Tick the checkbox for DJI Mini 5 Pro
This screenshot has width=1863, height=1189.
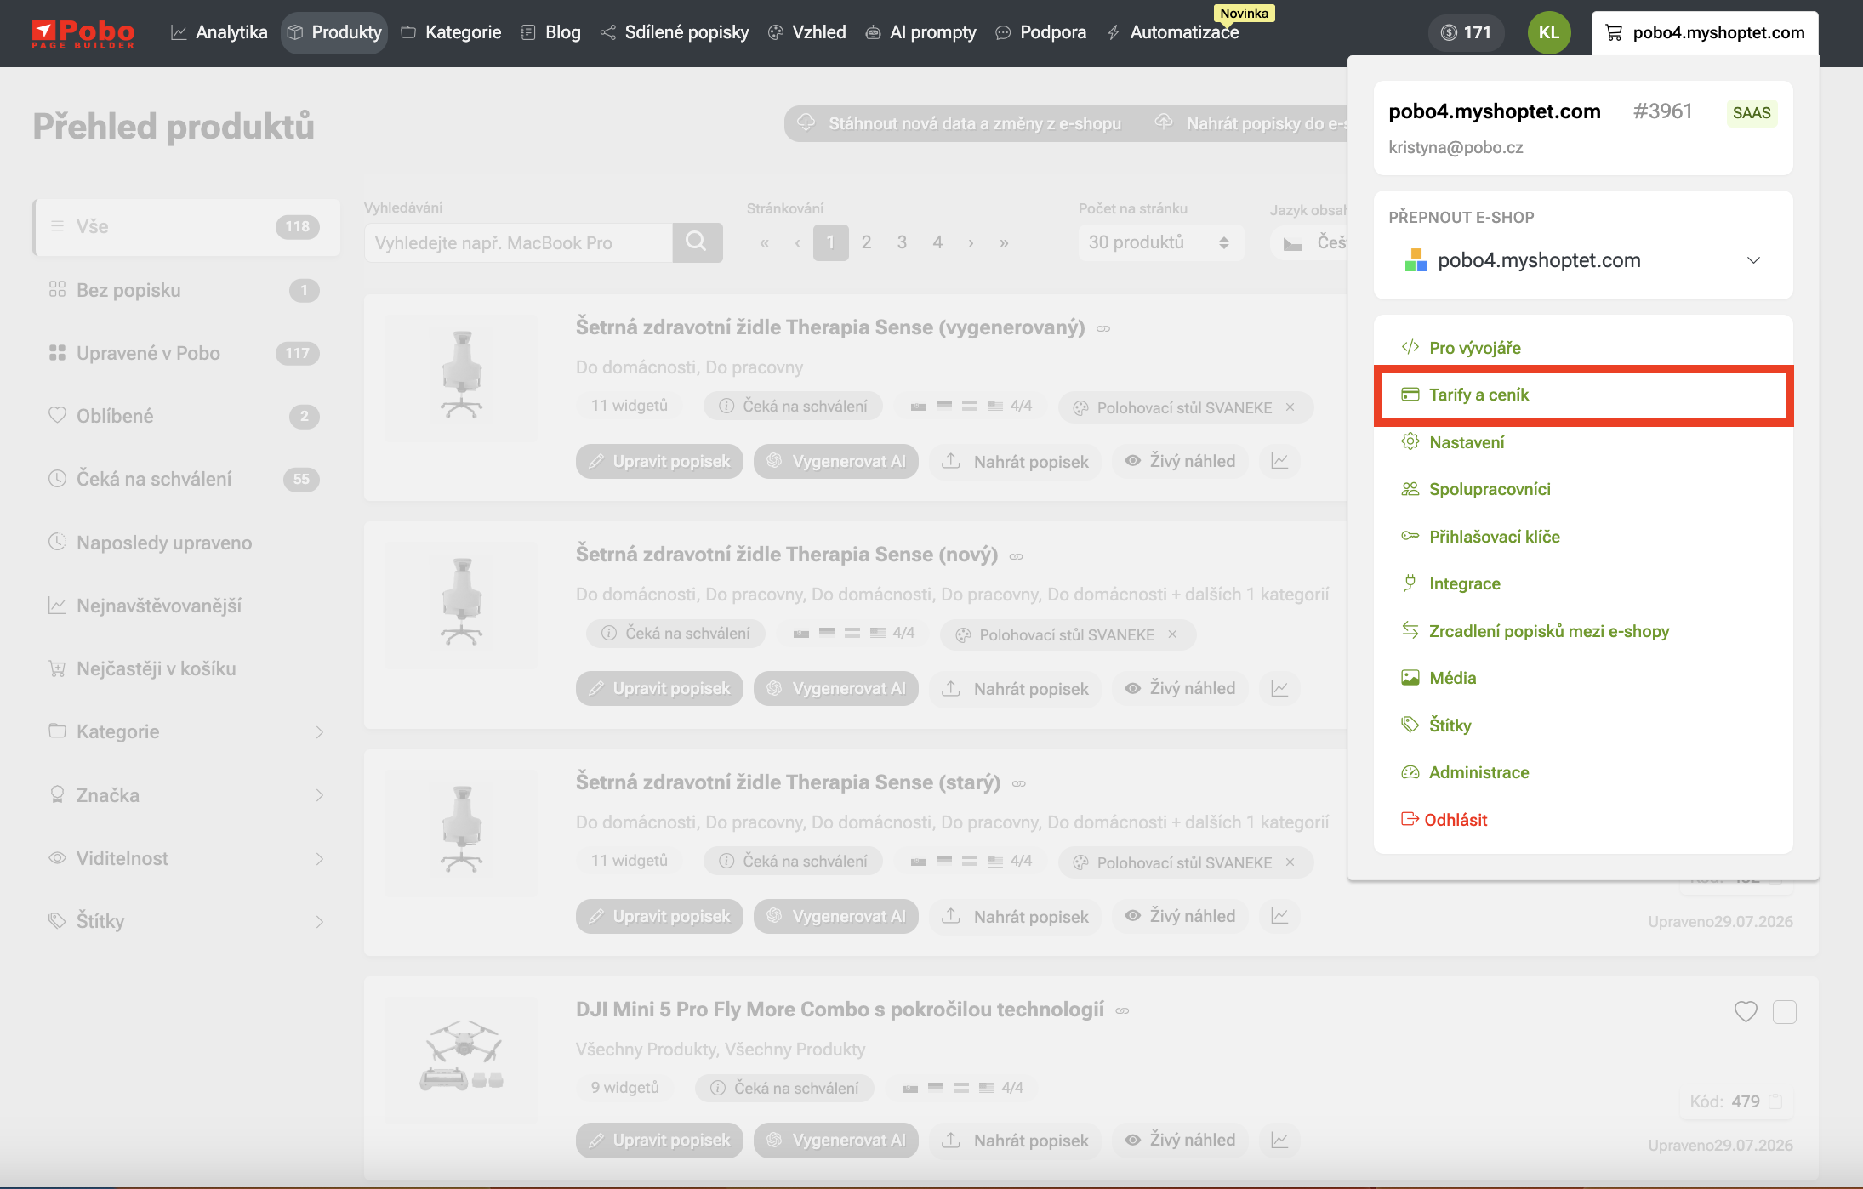1785,1011
